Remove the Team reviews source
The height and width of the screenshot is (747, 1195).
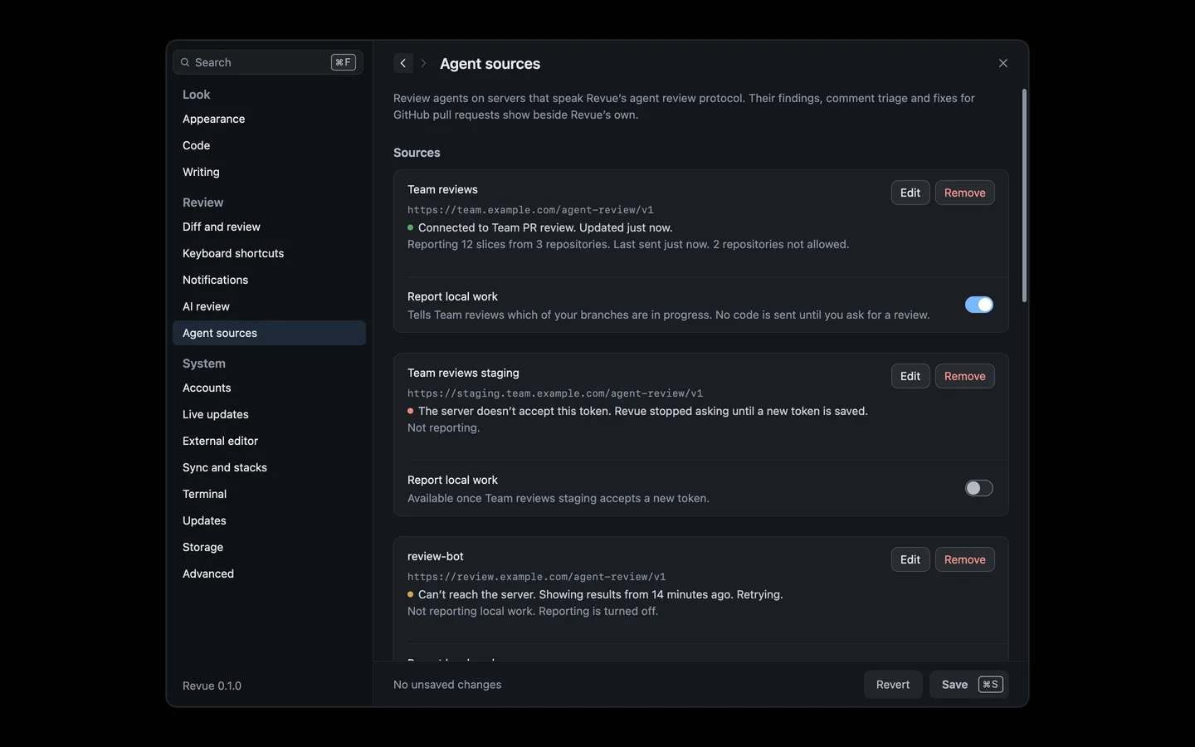(965, 193)
